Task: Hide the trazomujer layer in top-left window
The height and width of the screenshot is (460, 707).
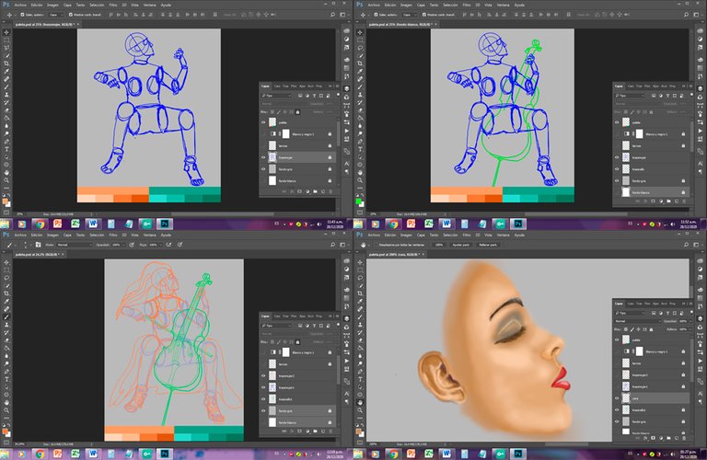Action: 263,157
